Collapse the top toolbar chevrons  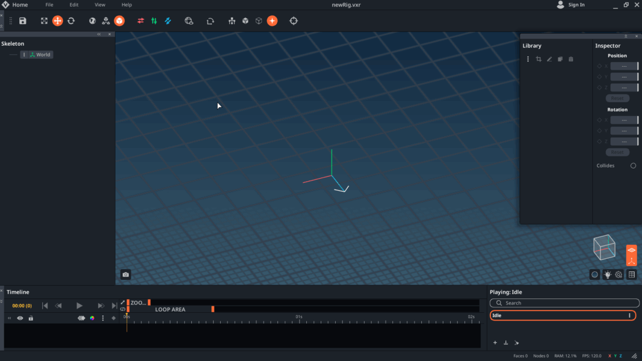coord(2,26)
